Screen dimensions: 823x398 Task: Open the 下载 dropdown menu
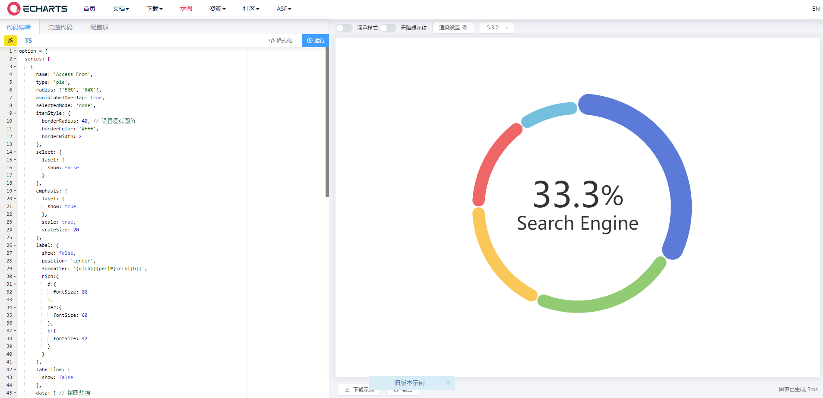point(155,9)
